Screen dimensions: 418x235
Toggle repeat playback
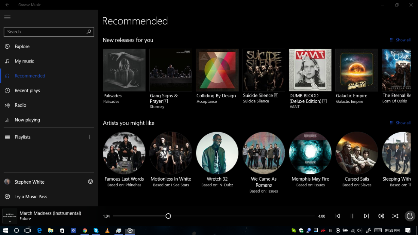pos(410,216)
